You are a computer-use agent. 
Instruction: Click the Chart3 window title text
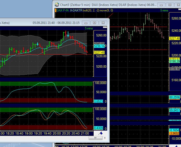[x=108, y=5]
